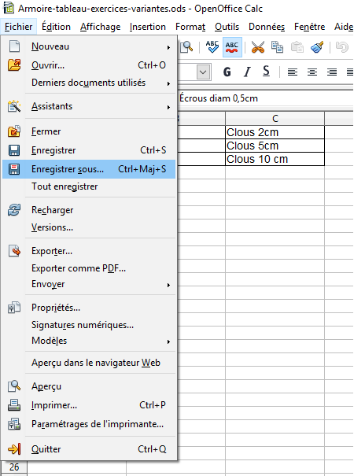Open the Fenêtre menu
The image size is (354, 476).
coord(309,27)
